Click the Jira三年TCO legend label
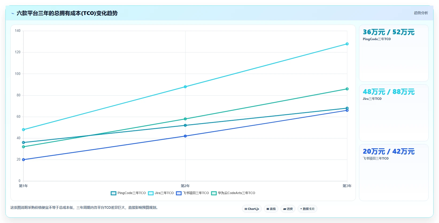This screenshot has height=223, width=439. (164, 193)
